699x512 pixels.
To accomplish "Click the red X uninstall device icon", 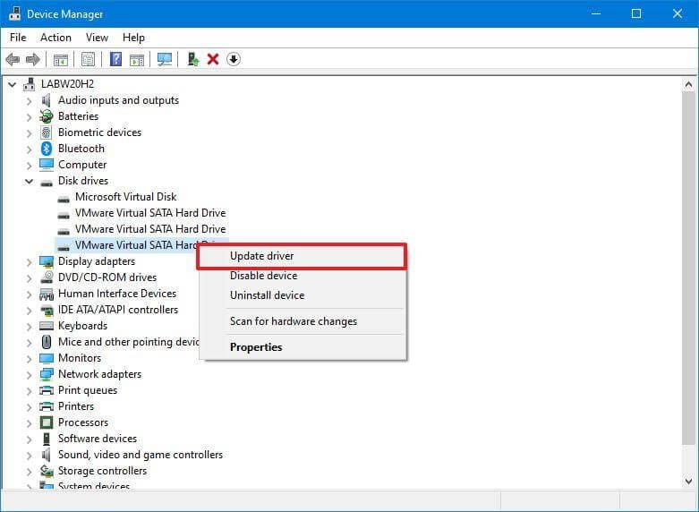I will [213, 59].
